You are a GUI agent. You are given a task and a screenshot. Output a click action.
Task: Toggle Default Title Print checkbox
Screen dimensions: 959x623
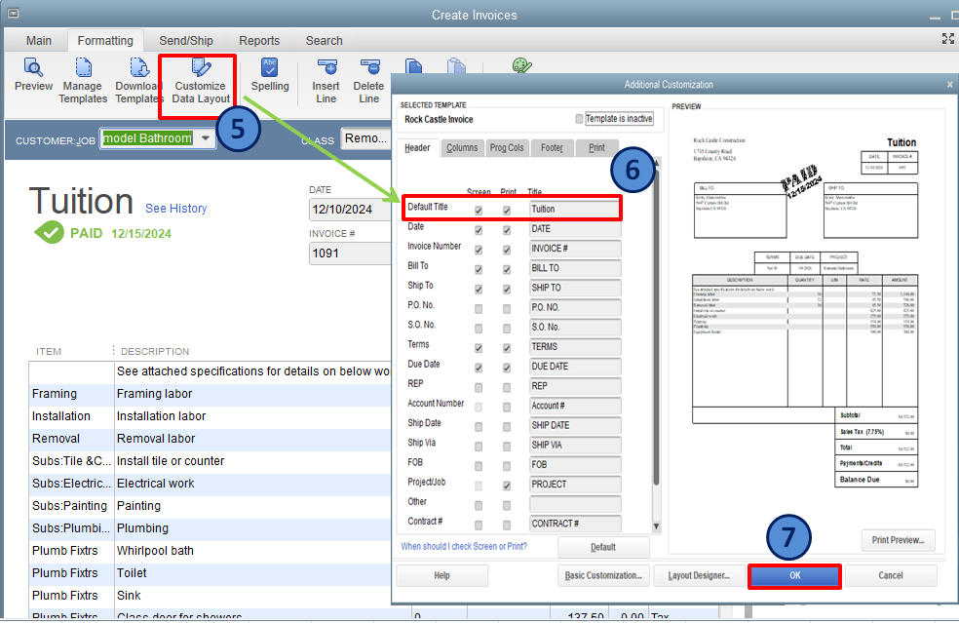coord(507,210)
